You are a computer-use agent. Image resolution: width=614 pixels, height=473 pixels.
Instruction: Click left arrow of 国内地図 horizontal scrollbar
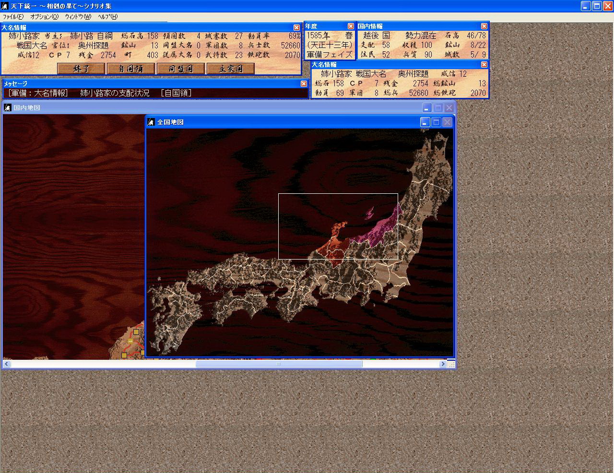(7, 364)
